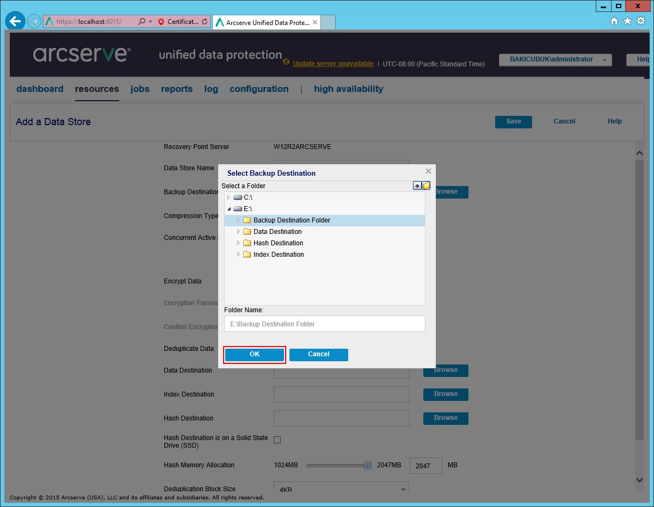Open the browser Tools gear icon
654x507 pixels.
(x=641, y=21)
